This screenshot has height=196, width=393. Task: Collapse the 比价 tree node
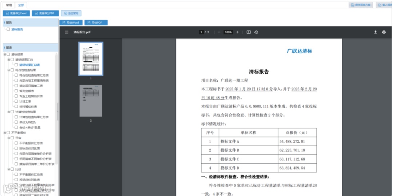[8, 169]
